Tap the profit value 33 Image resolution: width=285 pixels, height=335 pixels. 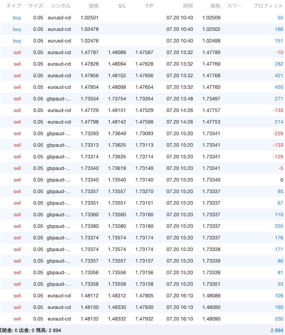280,284
